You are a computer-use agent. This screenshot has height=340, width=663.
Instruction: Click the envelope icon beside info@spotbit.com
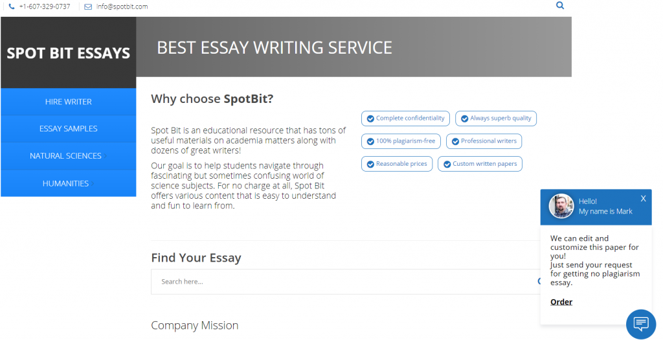pyautogui.click(x=88, y=6)
